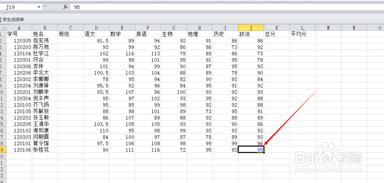Click the 历史 header cell
Viewport: 384px width, 183px height.
click(x=225, y=34)
